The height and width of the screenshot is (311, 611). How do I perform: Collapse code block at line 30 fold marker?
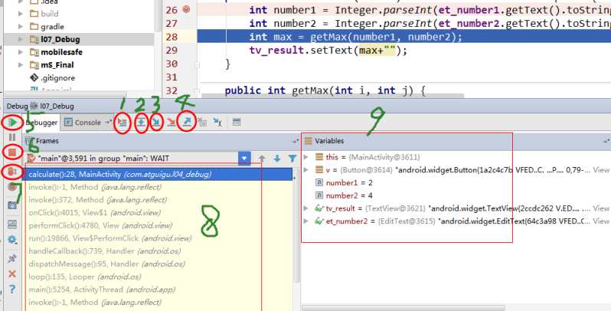point(198,64)
